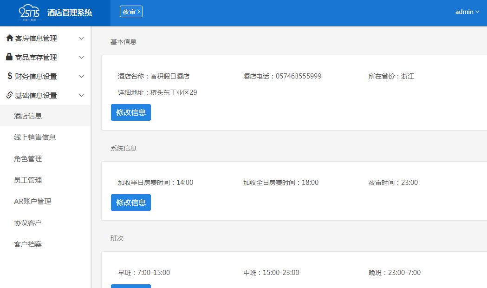Expand the 财务信息设置 chevron
The width and height of the screenshot is (487, 288).
point(81,77)
